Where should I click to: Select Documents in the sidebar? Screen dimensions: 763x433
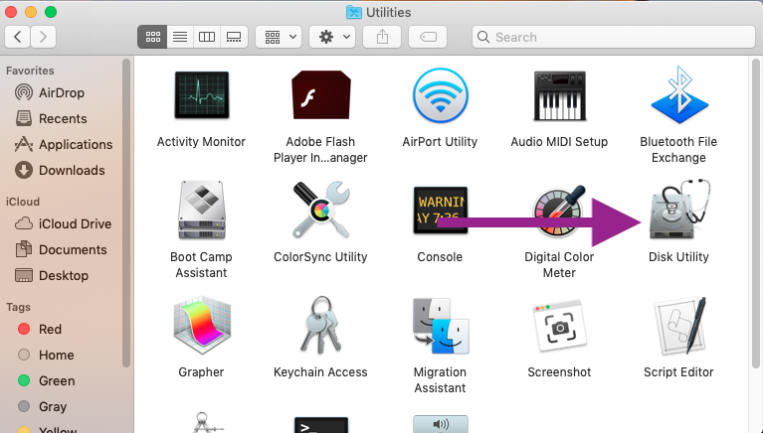tap(61, 249)
